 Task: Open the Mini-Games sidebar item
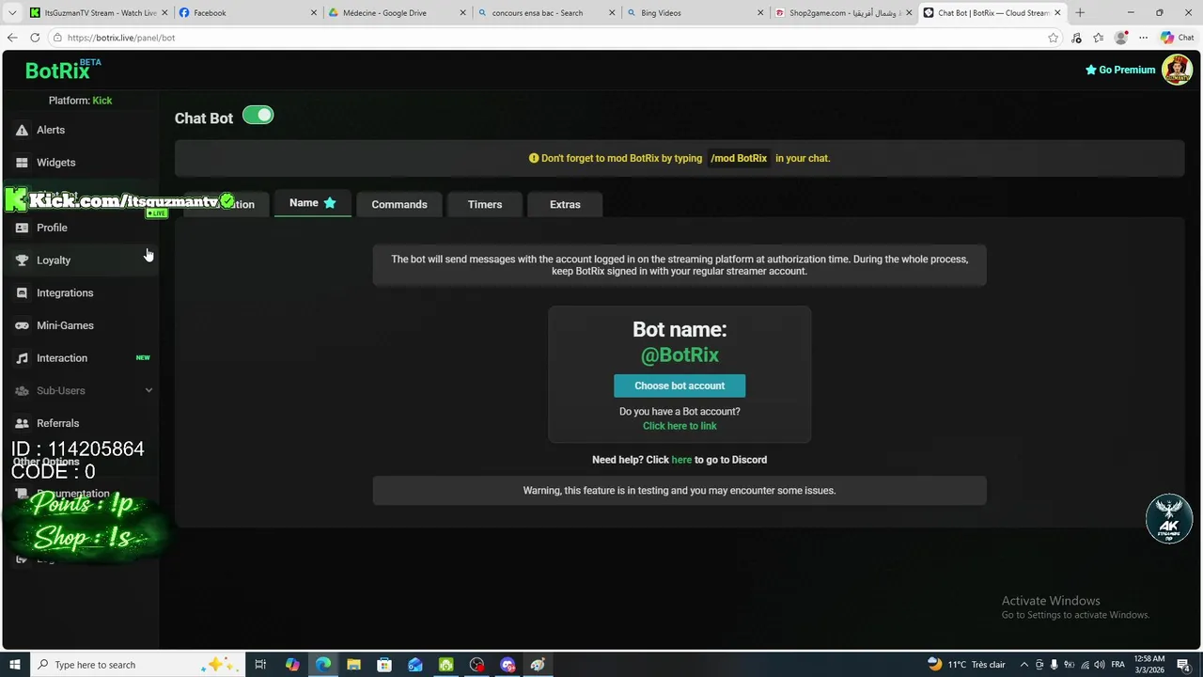click(x=80, y=325)
